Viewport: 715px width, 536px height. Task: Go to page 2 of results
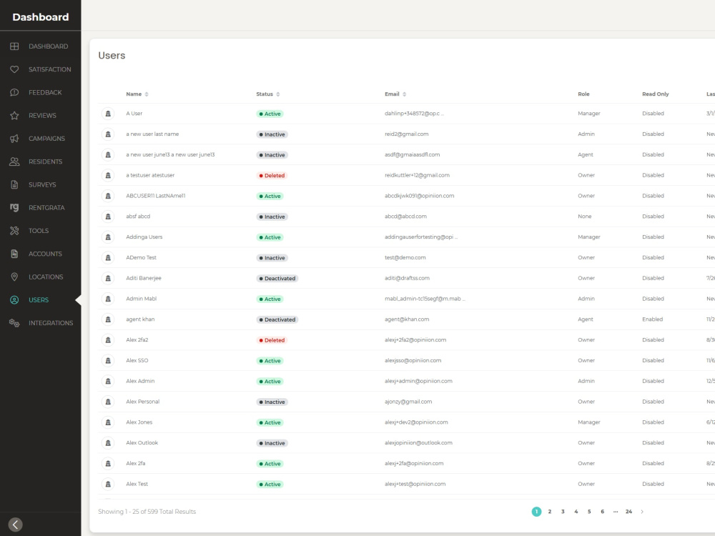click(550, 512)
